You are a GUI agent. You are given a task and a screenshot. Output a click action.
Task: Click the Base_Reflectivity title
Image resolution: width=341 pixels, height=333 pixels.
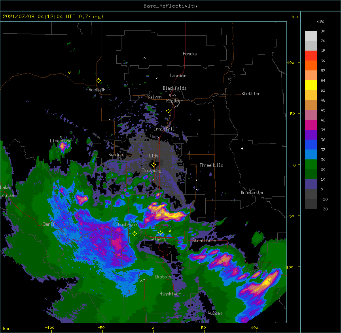[170, 6]
